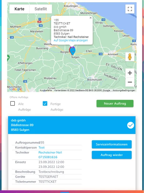The height and width of the screenshot is (193, 144).
Task: Click the TESTGERAET device value
Action: (49, 177)
